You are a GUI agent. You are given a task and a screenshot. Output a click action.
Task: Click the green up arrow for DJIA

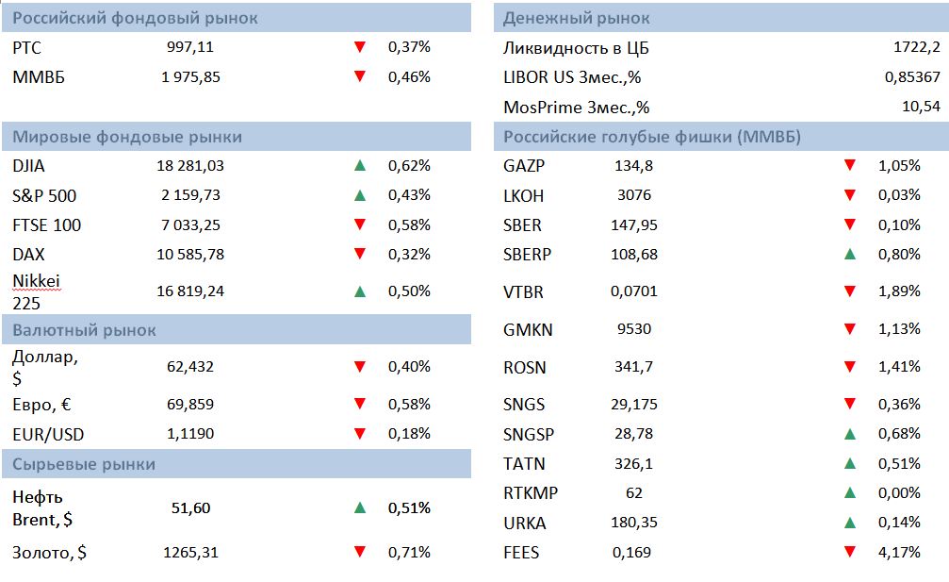(359, 166)
